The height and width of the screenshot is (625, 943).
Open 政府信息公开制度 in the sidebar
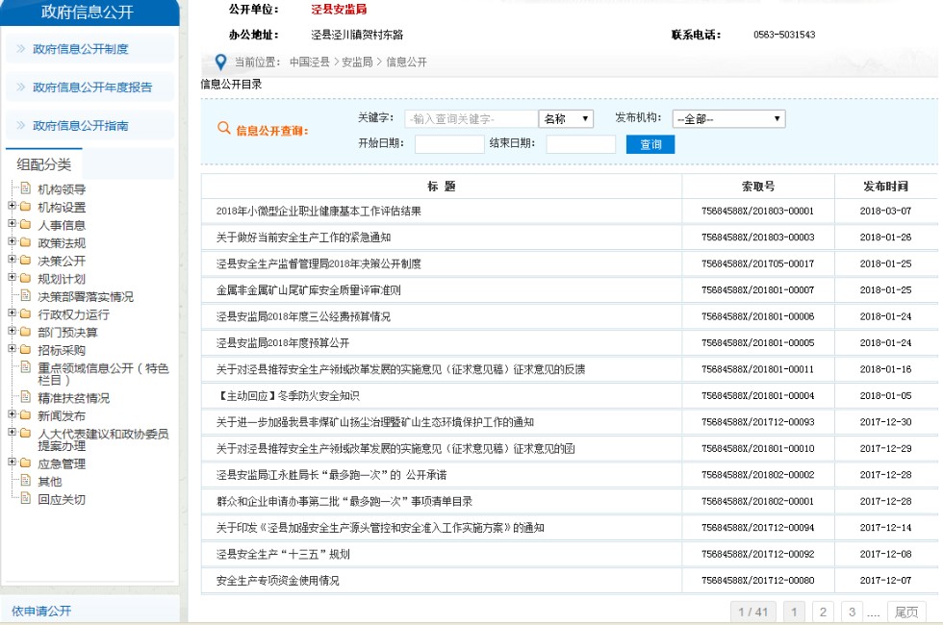(x=81, y=49)
